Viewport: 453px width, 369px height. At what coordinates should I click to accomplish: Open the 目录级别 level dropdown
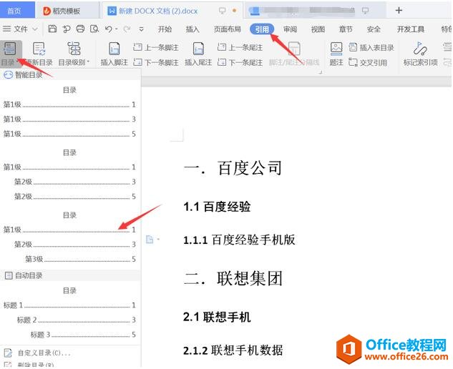point(74,54)
